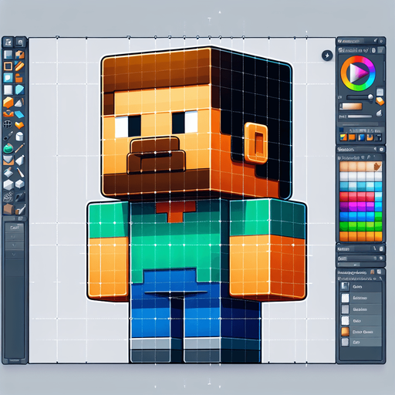Pick the bottom-left orange palette swatch
The height and width of the screenshot is (395, 395).
point(344,236)
